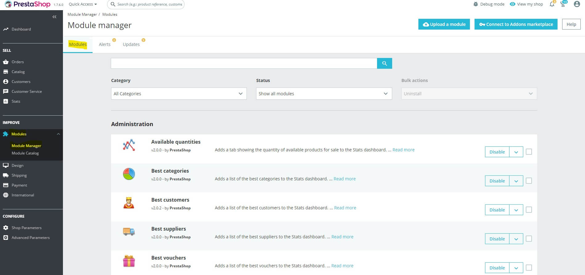Click the PrestaShop logo
Viewport: 585px width, 275px height.
click(x=27, y=4)
